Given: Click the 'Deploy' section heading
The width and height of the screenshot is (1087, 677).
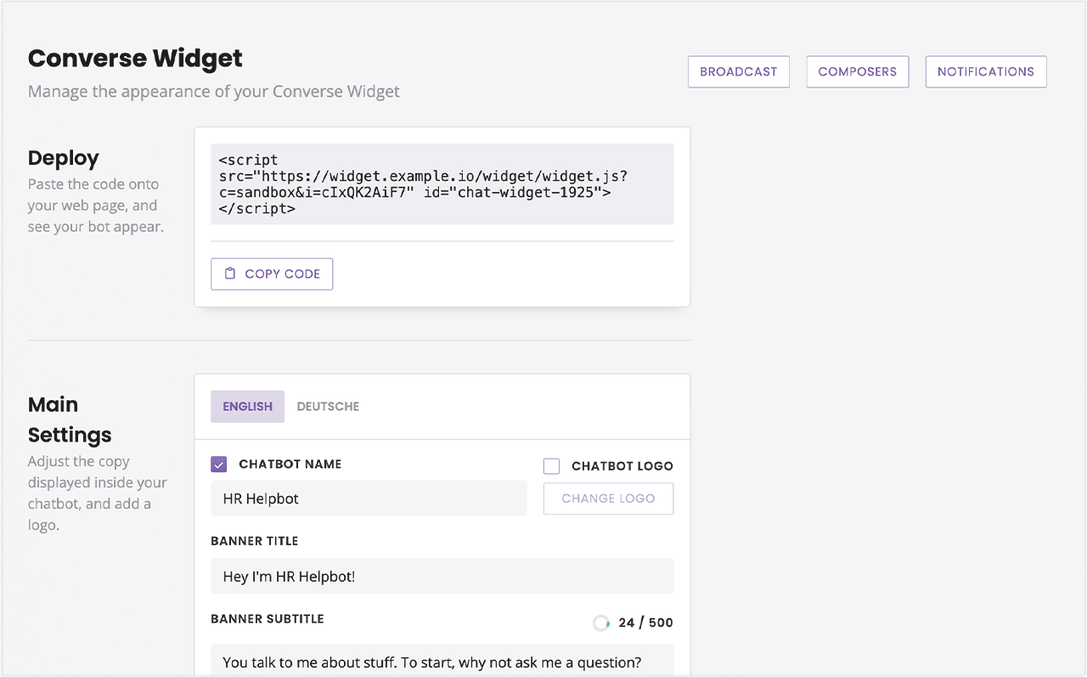Looking at the screenshot, I should (x=64, y=158).
